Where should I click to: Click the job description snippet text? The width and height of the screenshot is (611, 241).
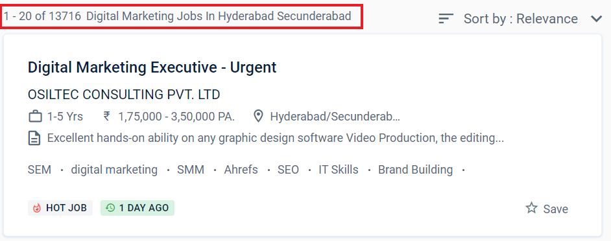(x=276, y=138)
